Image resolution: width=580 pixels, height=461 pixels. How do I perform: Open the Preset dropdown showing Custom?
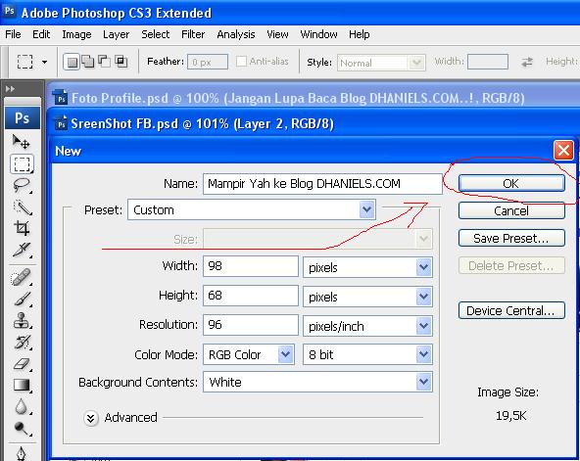(x=252, y=209)
